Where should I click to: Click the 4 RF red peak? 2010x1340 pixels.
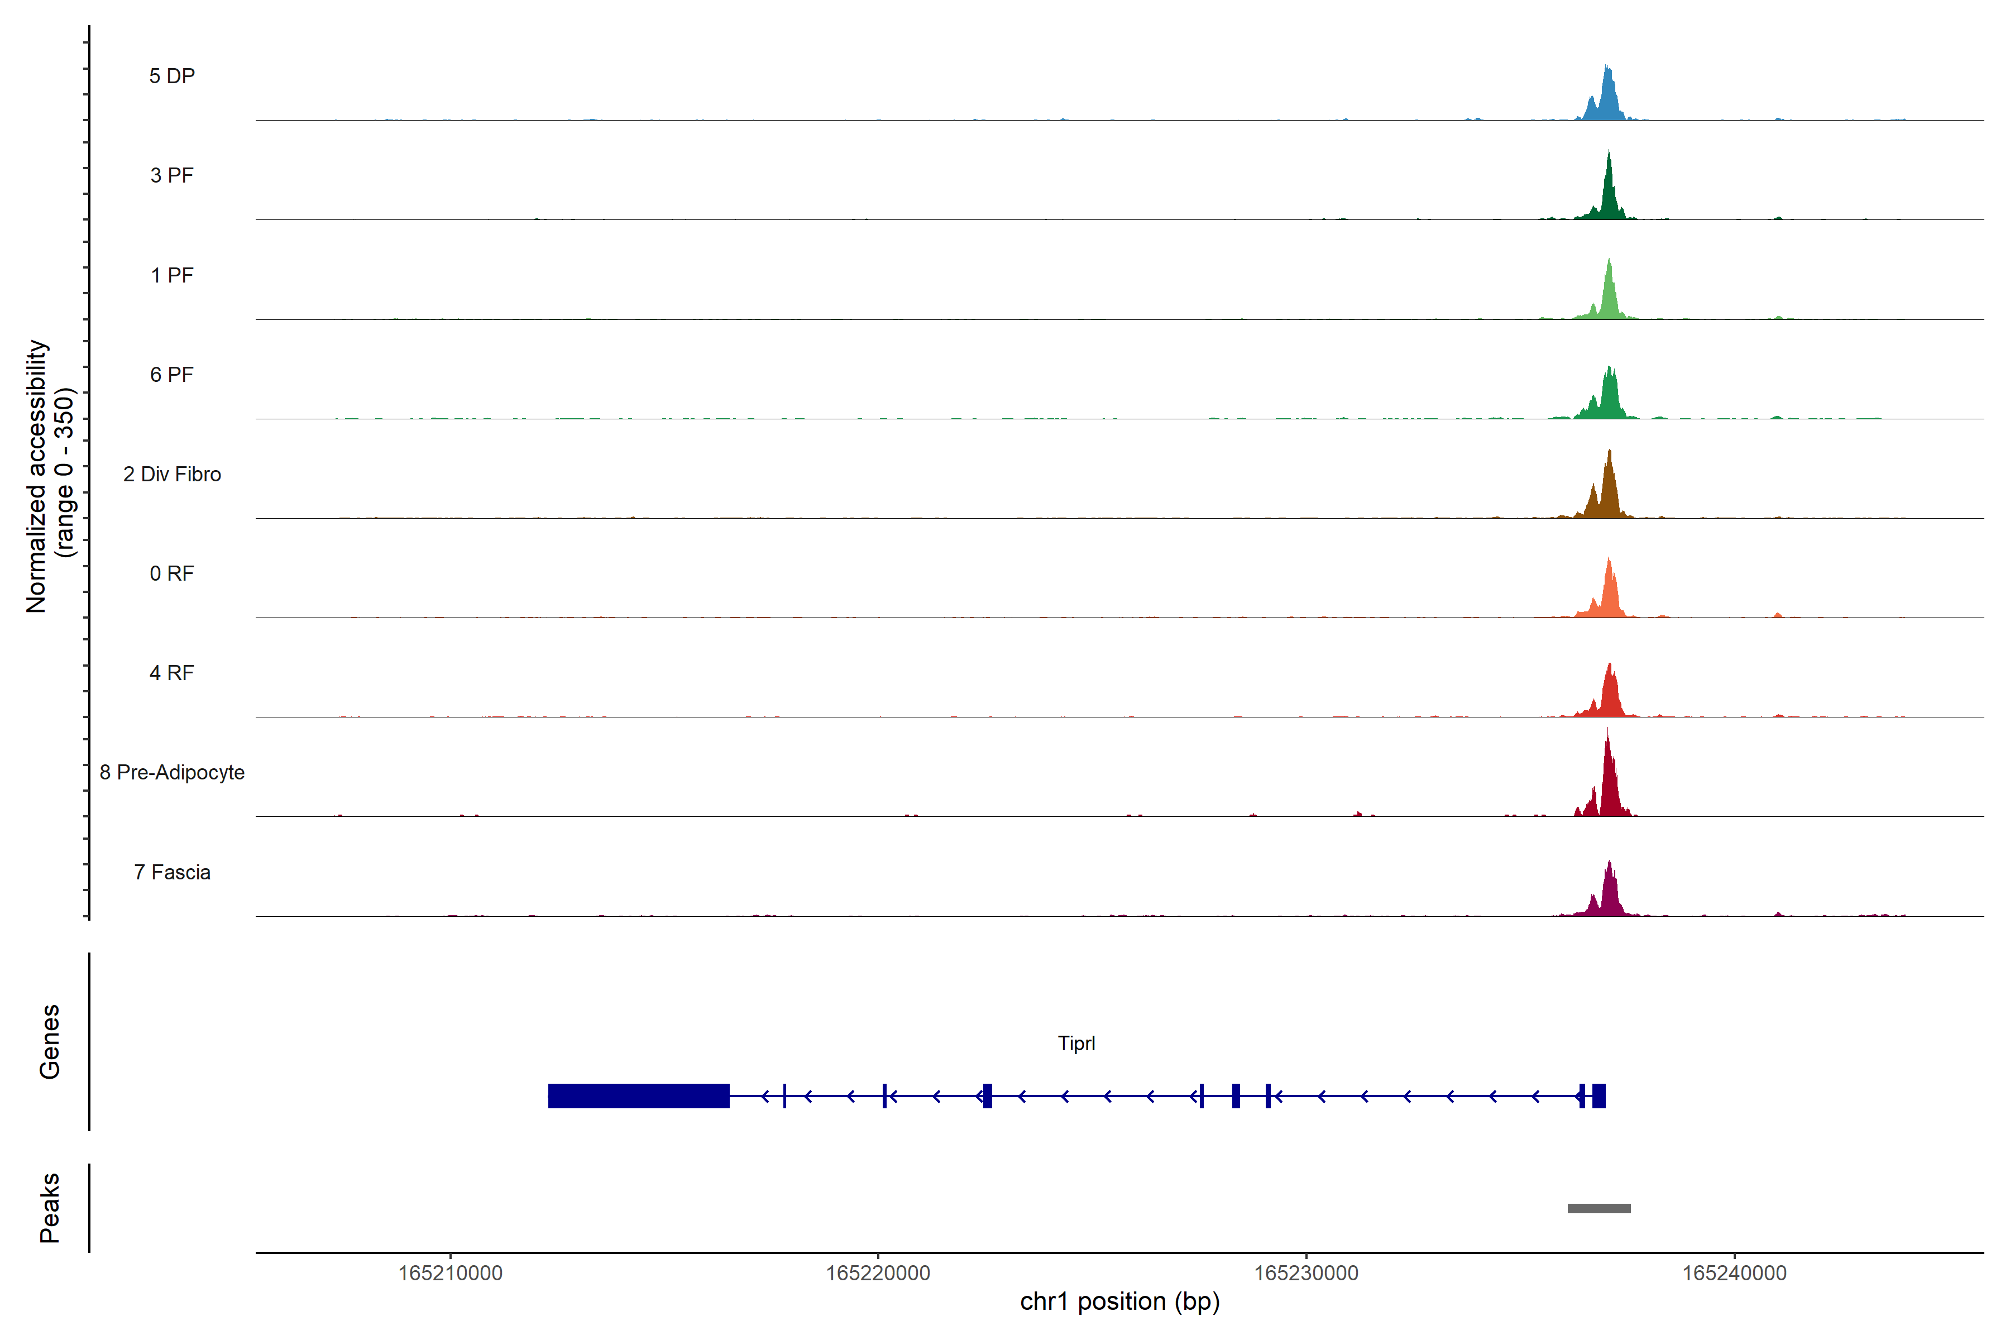(x=1610, y=696)
